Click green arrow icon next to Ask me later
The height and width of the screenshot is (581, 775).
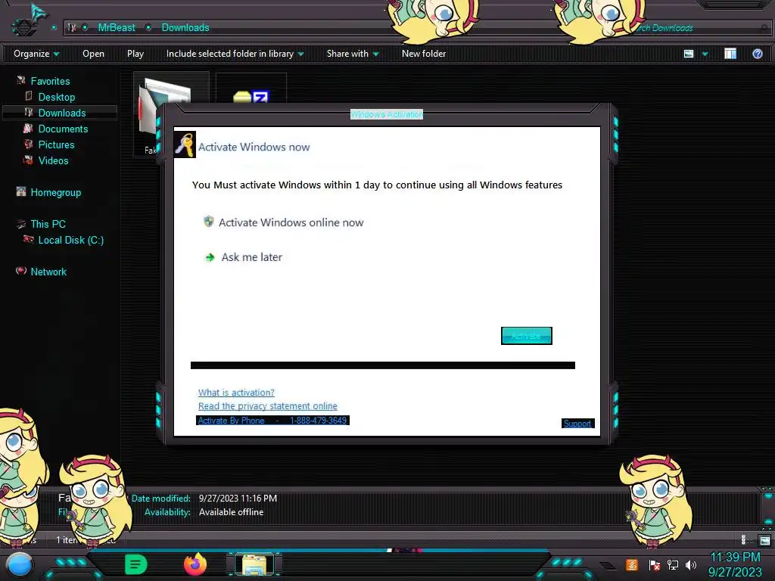point(210,257)
